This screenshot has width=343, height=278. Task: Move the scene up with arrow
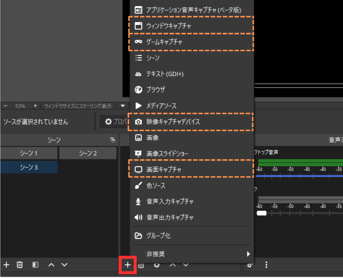point(51,265)
